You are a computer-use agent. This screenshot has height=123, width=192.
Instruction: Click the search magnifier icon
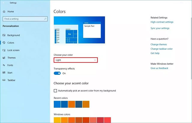coord(45,19)
